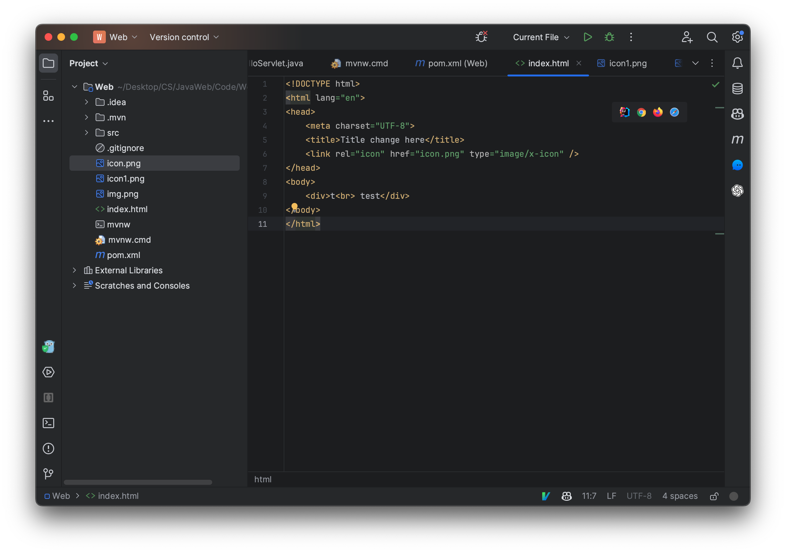
Task: Switch to the pom.xml (Web) tab
Action: (451, 63)
